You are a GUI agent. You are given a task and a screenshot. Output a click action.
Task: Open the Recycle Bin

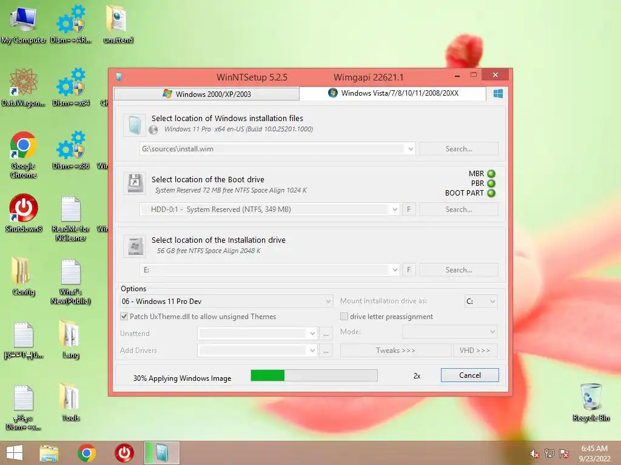coord(591,402)
